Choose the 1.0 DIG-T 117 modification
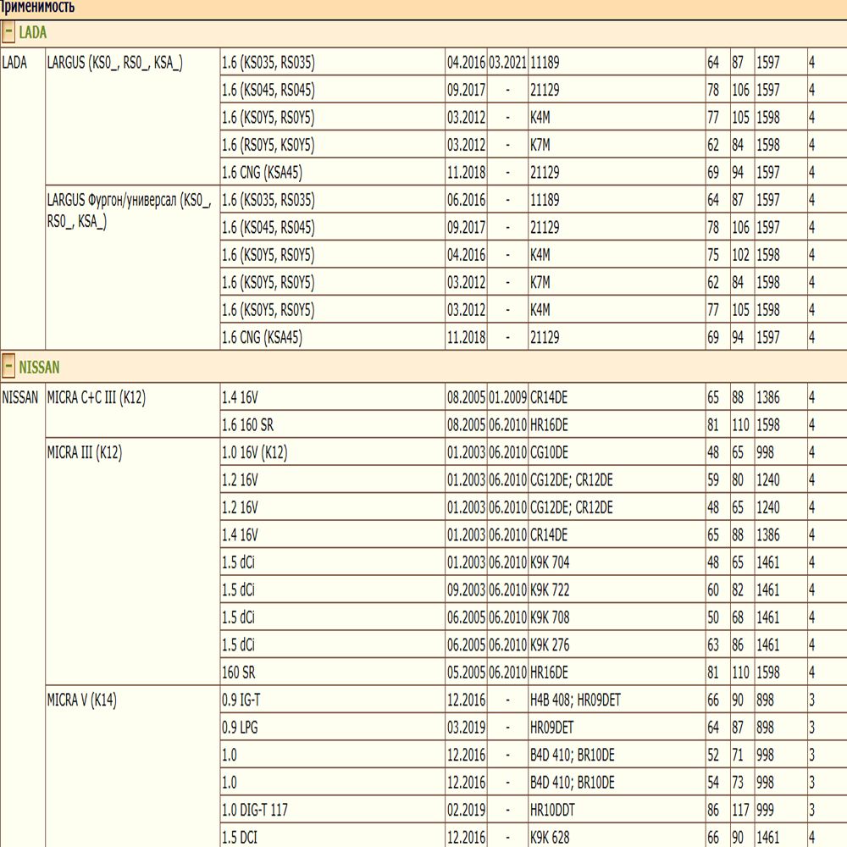The width and height of the screenshot is (847, 847). coord(254,811)
